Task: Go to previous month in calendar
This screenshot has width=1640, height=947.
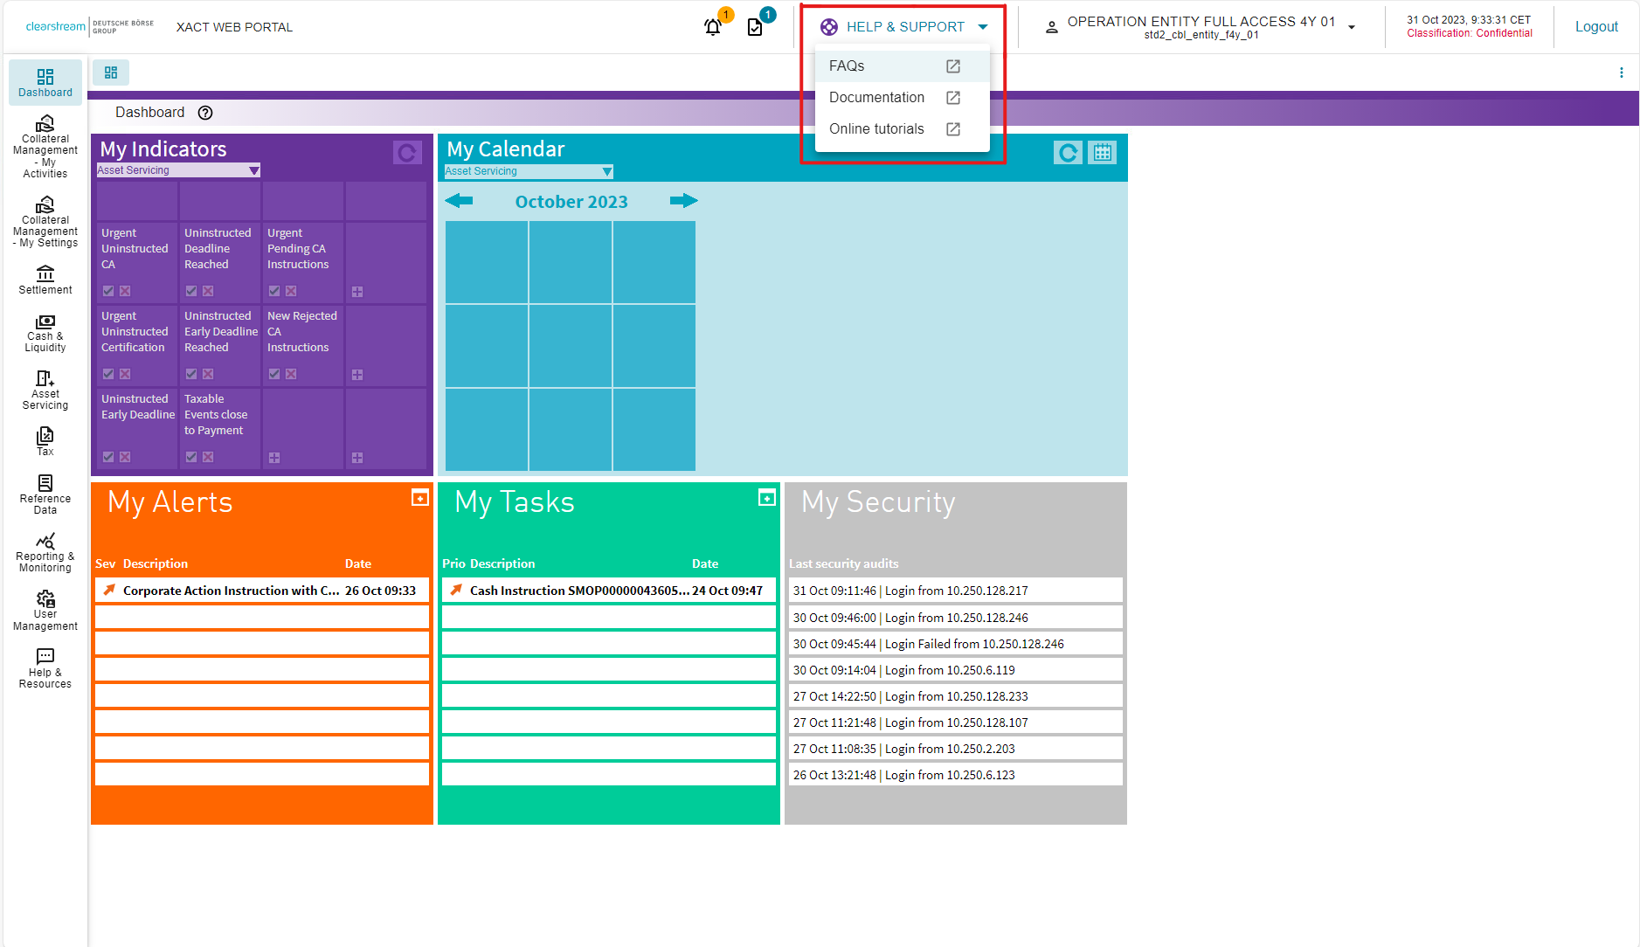Action: coord(459,201)
